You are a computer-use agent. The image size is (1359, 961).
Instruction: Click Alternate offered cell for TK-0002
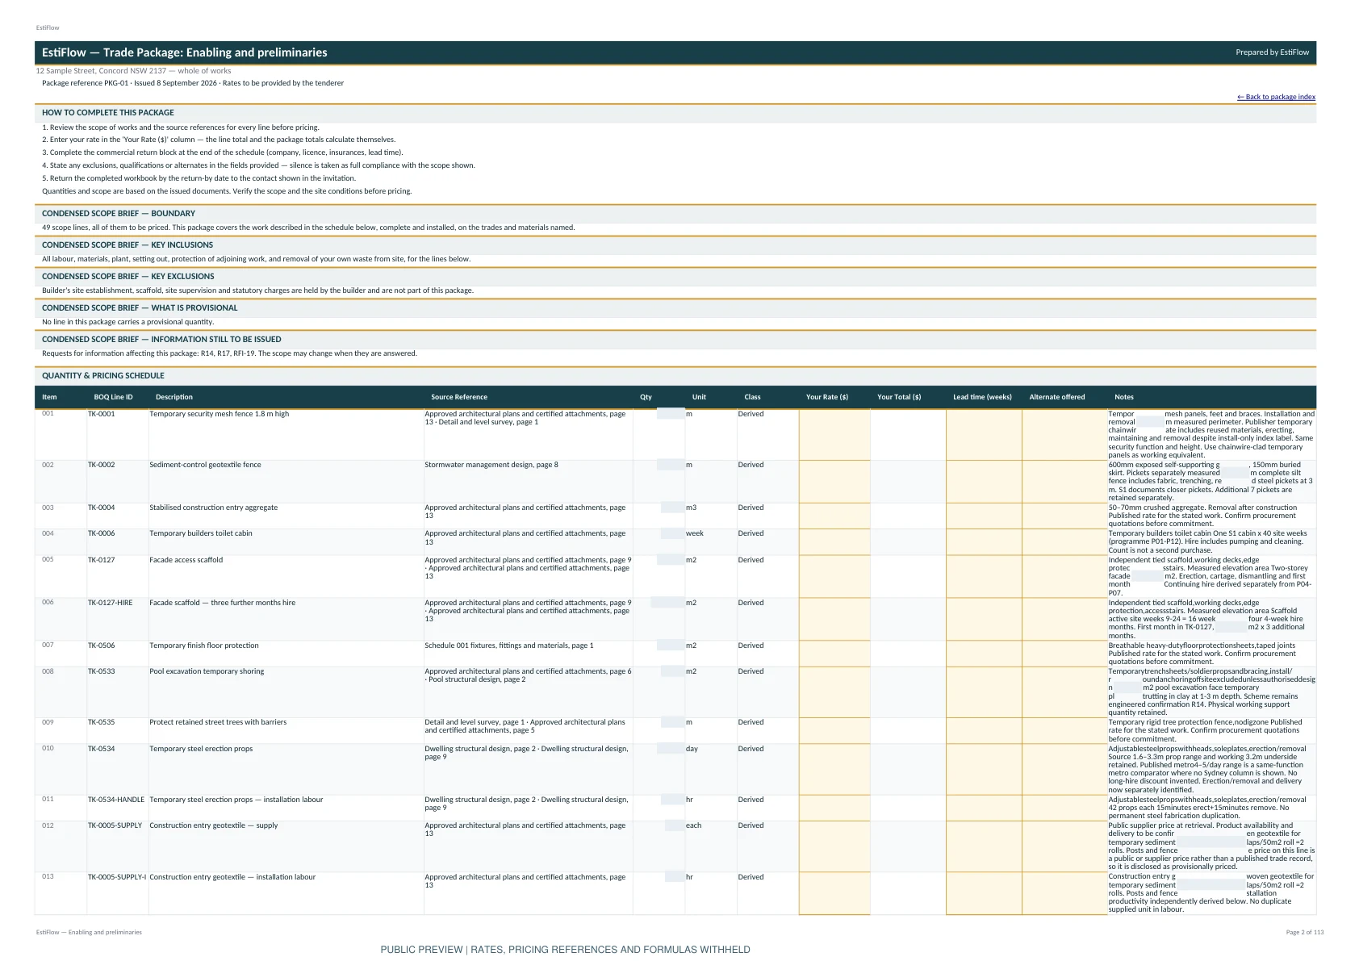[x=1064, y=482]
